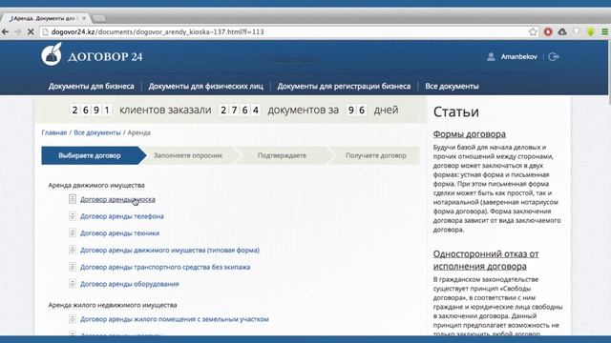Close the Аренда browser tab
The height and width of the screenshot is (343, 611).
(x=84, y=18)
